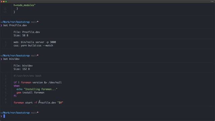215x121 pixels.
Task: Click the 'bat bin/dev' command line
Action: point(11,59)
